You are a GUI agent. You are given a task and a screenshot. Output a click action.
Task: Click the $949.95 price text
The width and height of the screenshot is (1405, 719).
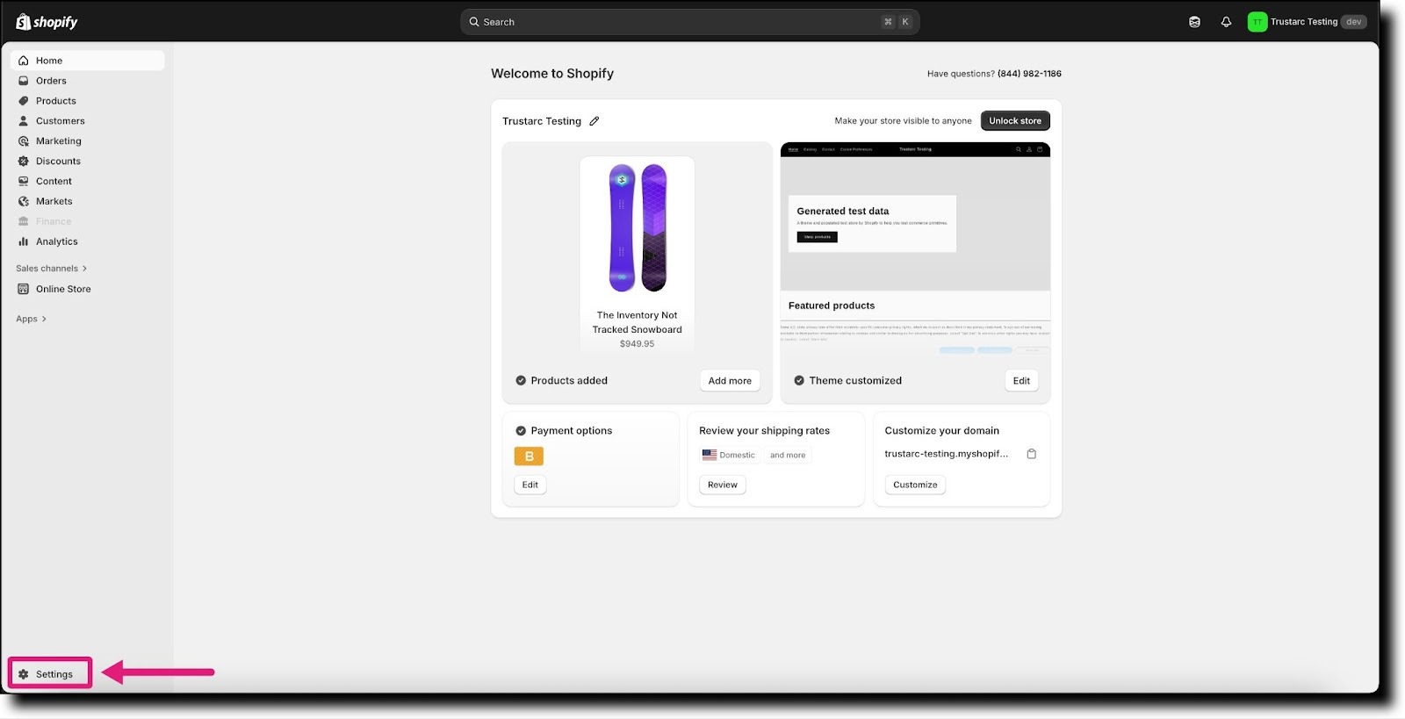click(x=638, y=344)
